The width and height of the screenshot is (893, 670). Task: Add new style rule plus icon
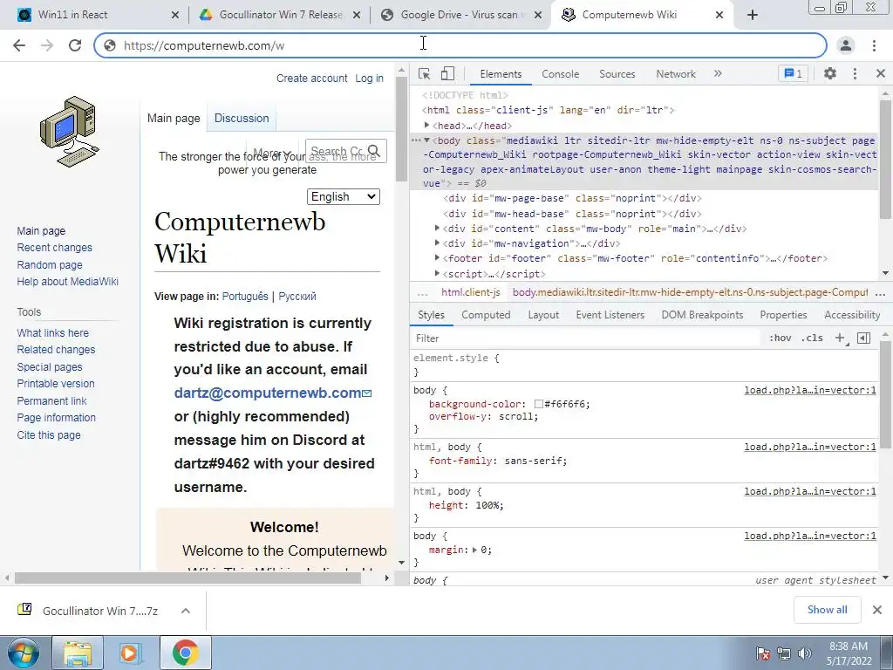[840, 338]
